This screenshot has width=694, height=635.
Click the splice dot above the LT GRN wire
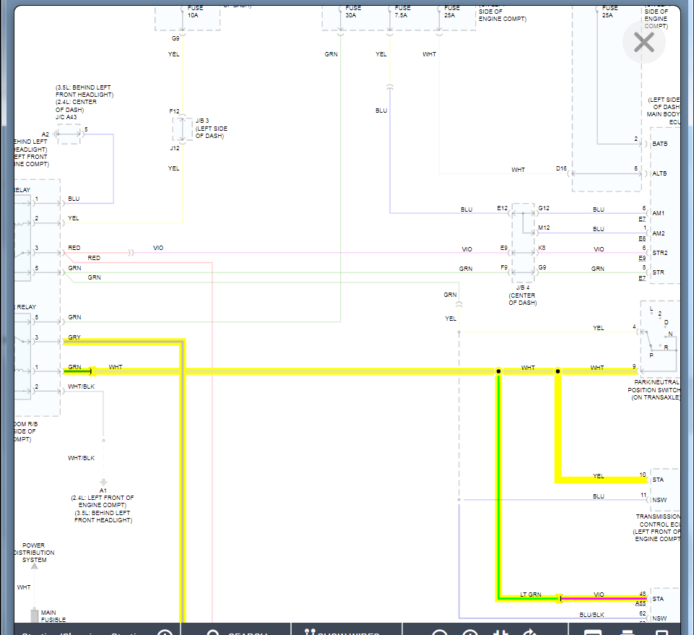click(498, 371)
